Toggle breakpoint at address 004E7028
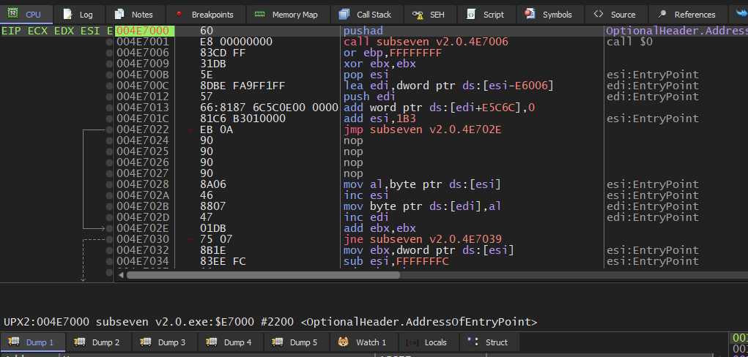748x357 pixels. click(110, 184)
